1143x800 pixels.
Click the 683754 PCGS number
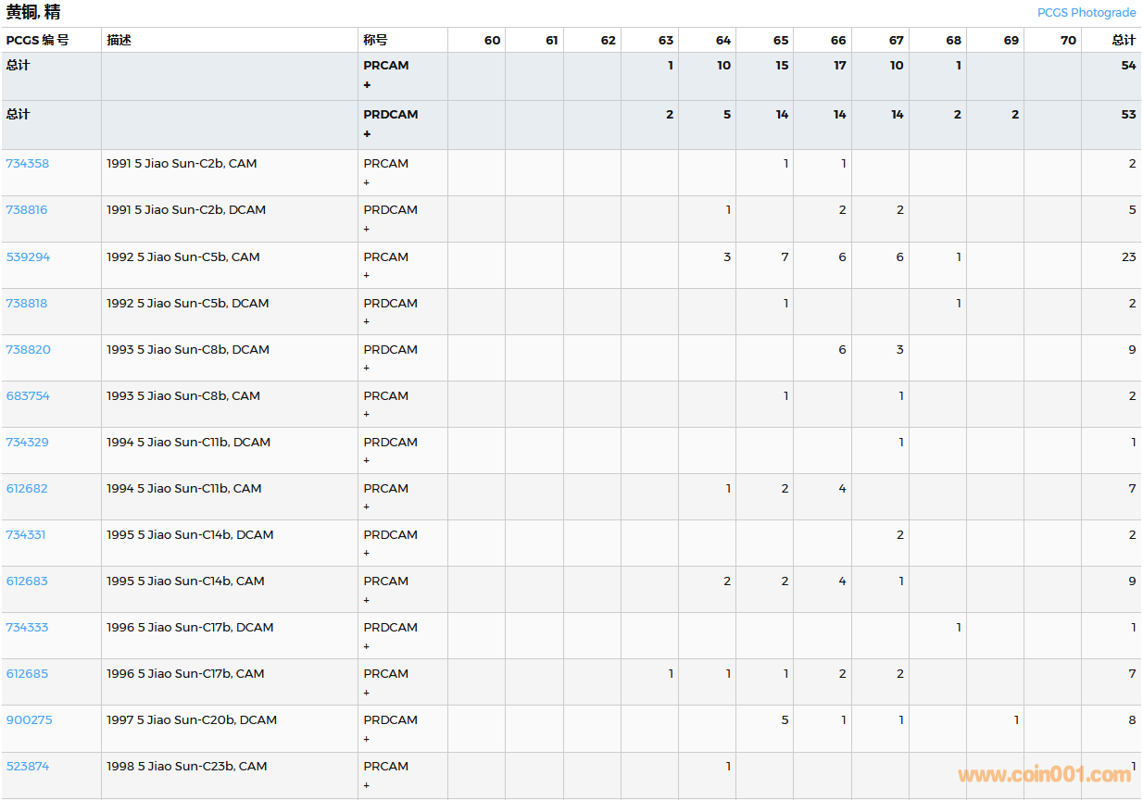click(28, 396)
